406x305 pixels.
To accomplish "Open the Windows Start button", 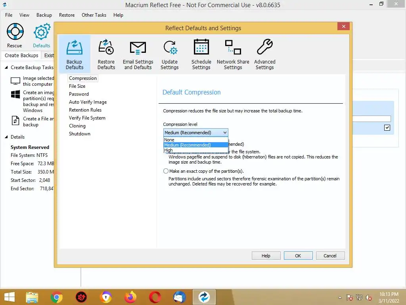I will point(10,297).
